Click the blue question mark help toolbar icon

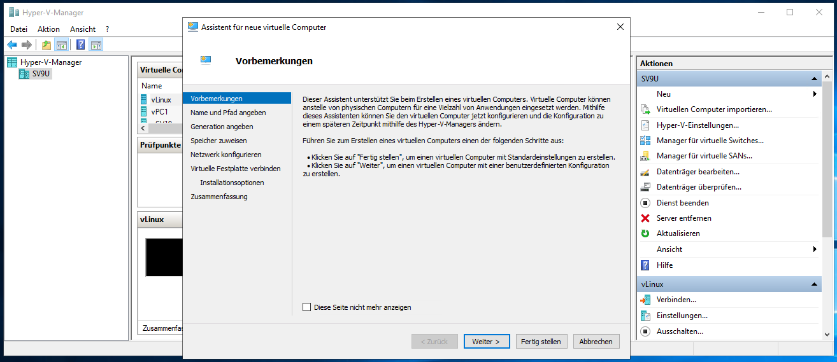tap(81, 45)
